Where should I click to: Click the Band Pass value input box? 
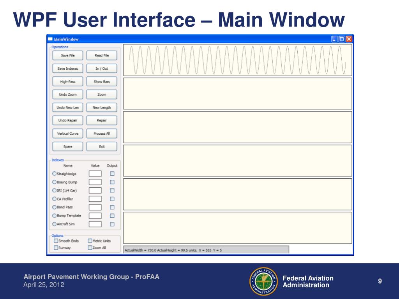(x=95, y=208)
